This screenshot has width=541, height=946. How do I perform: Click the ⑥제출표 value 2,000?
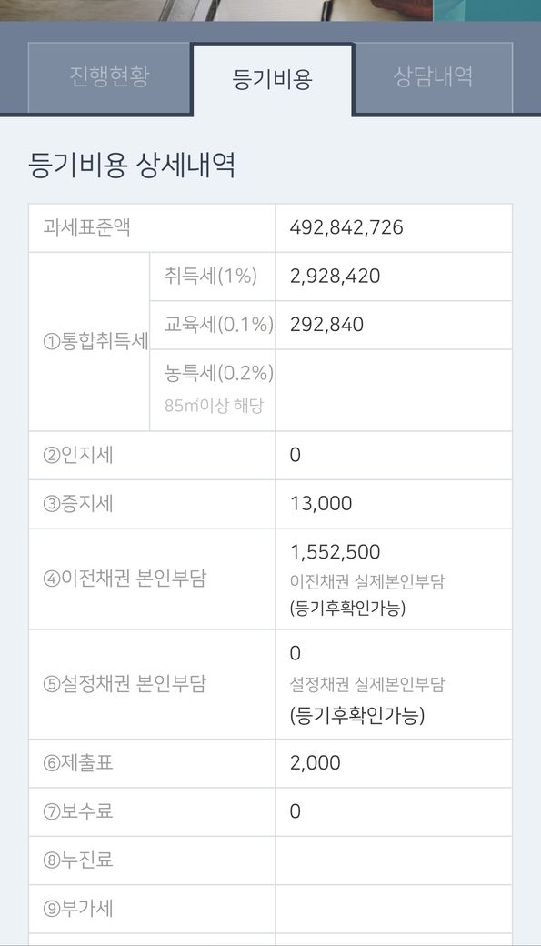click(315, 763)
